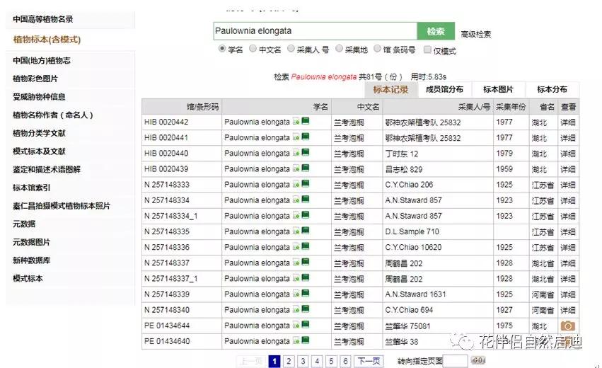Viewport: 602px width, 368px height.
Task: Select the green book icon in HIB 0020440 row
Action: (305, 152)
